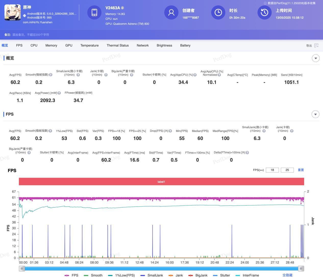The width and height of the screenshot is (323, 278).
Task: Click help icon beside Avg(AppCPU) [%]
Action: tap(195, 75)
